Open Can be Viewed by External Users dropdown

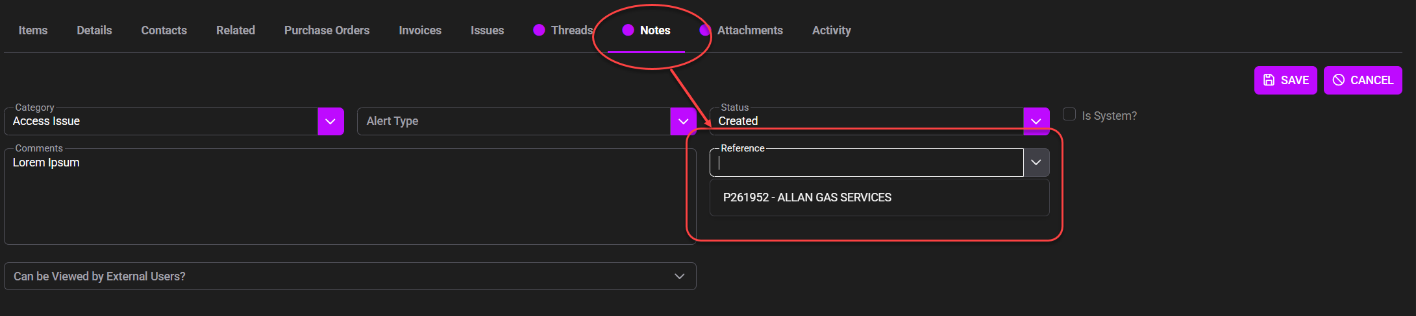click(x=350, y=276)
